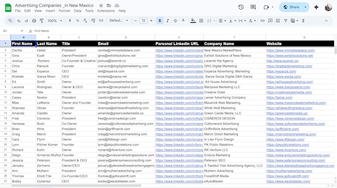This screenshot has height=188, width=337.
Task: Open the Extensions menu
Action: [106, 11]
